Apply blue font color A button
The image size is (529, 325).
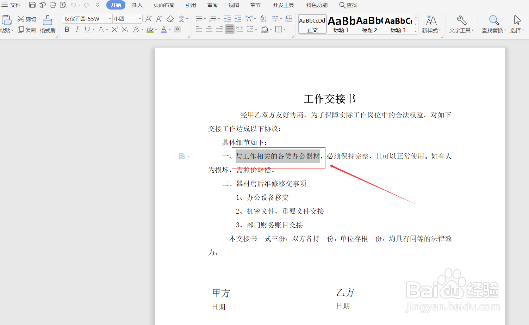pos(164,30)
